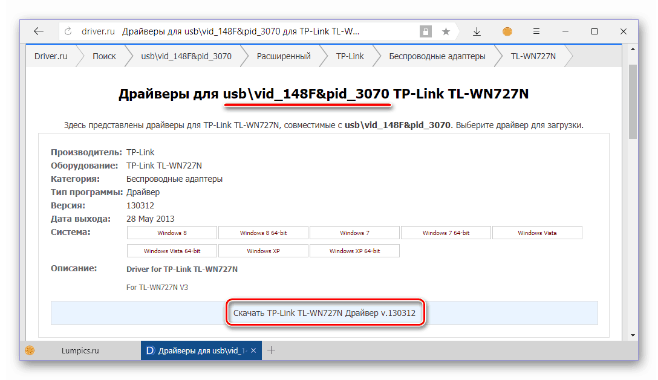Image resolution: width=658 pixels, height=380 pixels.
Task: Open the browser hamburger menu
Action: coord(536,31)
